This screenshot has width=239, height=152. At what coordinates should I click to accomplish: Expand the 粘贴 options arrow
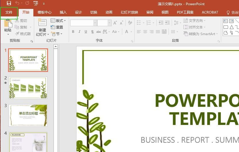tap(8, 34)
